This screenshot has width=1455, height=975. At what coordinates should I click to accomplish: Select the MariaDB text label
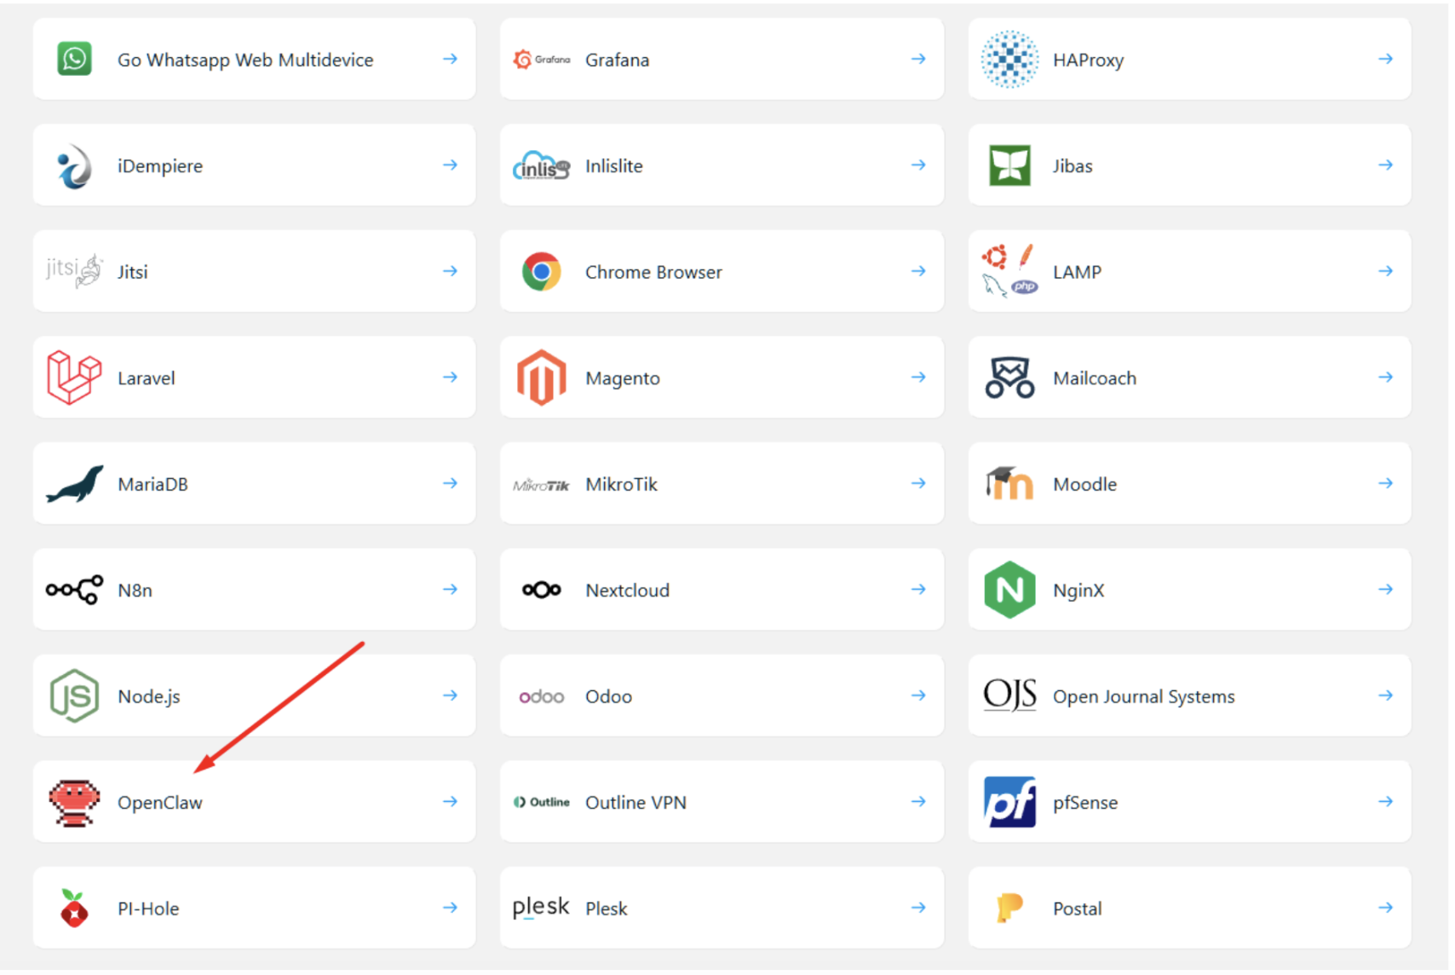coord(152,484)
